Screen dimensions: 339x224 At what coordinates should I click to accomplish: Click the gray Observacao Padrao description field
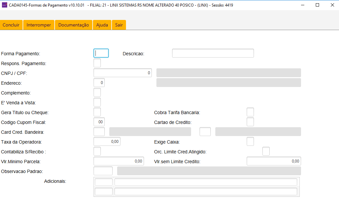(x=209, y=171)
